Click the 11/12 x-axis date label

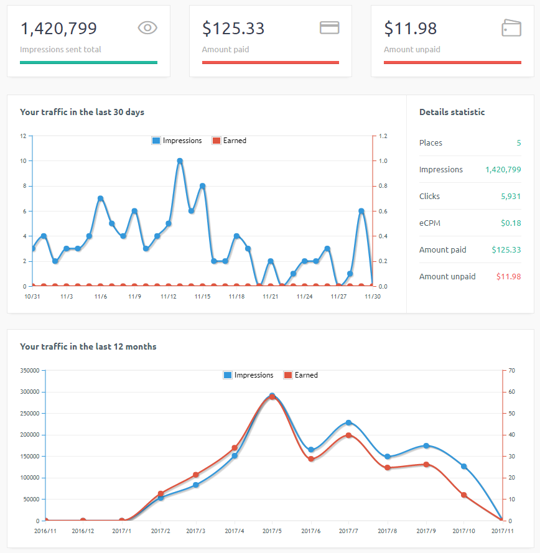point(169,297)
